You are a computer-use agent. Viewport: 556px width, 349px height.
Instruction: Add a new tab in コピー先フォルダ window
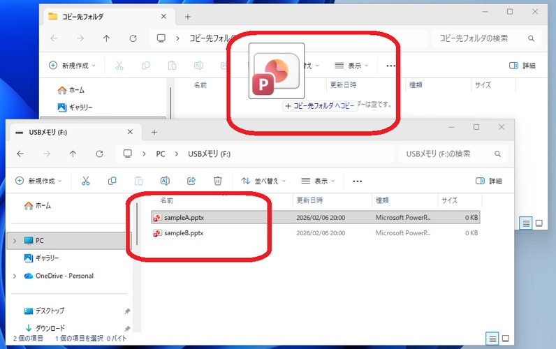coord(188,17)
